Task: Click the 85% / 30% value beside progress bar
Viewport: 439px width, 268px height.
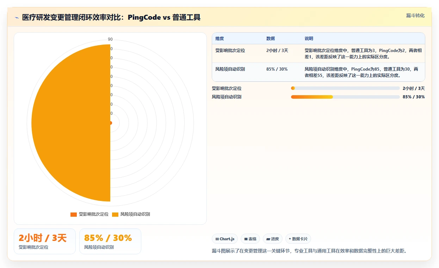Action: (x=414, y=97)
